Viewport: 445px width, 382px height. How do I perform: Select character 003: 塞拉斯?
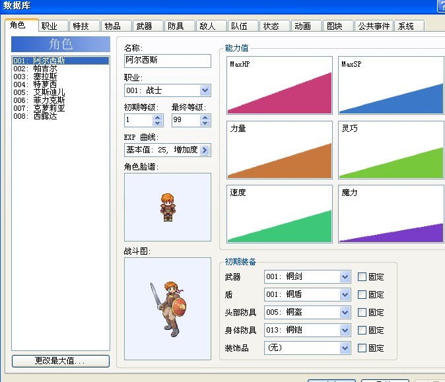pyautogui.click(x=61, y=77)
